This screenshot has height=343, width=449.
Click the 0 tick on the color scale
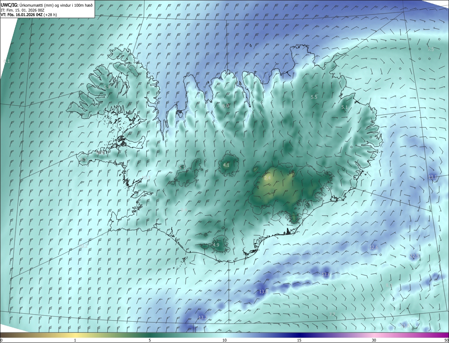coord(1,340)
